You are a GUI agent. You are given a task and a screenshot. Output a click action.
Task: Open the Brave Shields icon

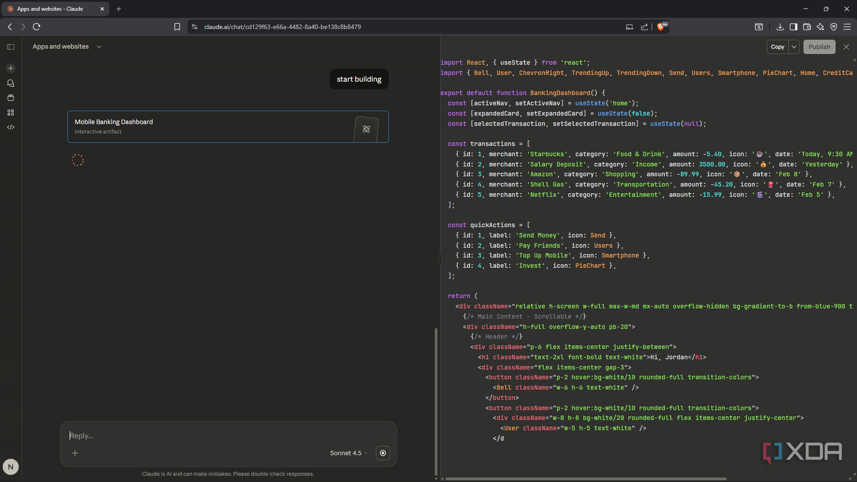click(x=661, y=27)
